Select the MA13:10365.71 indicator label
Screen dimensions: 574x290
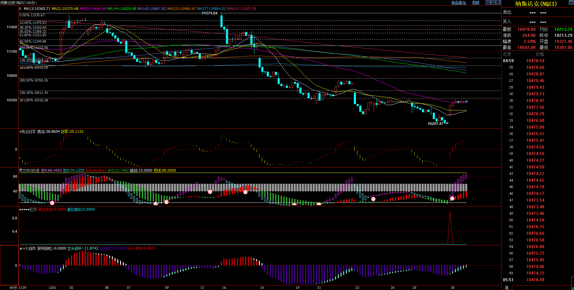(x=37, y=9)
